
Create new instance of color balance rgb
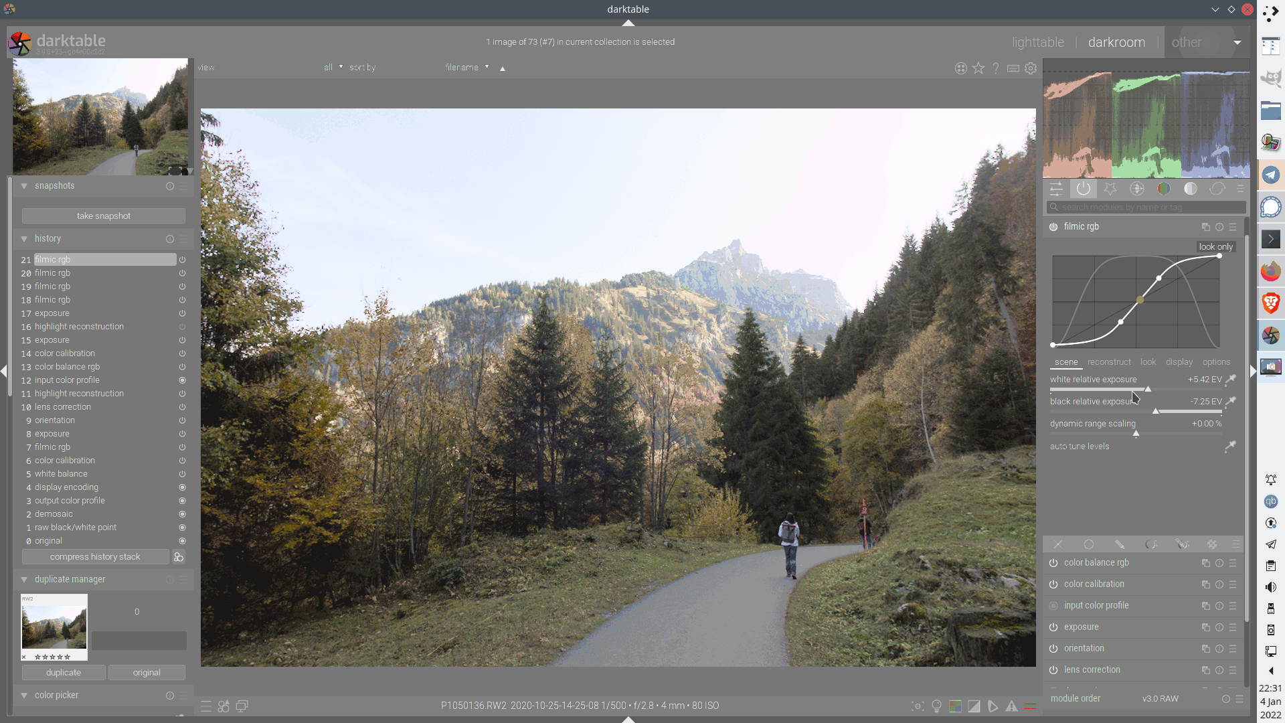coord(1205,563)
